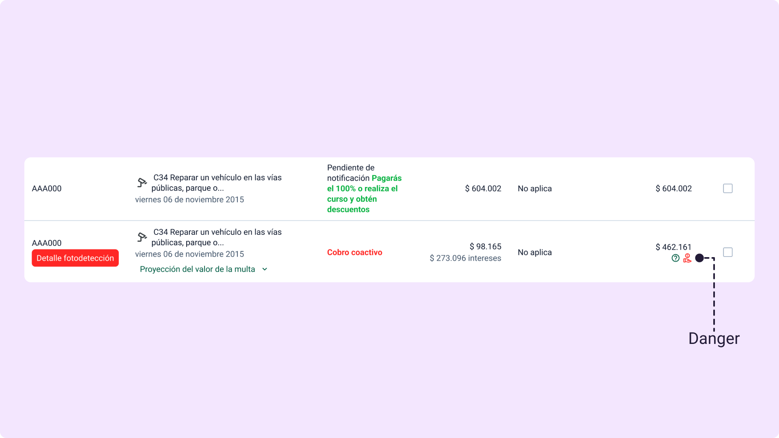Click the $ 462.161 total amount
Image resolution: width=779 pixels, height=438 pixels.
tap(673, 247)
